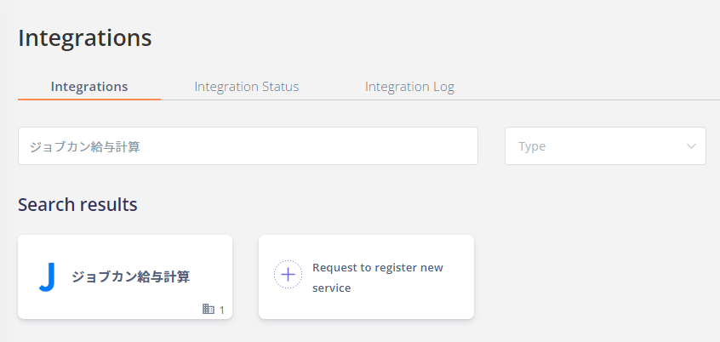Open the Integration Status tab
The width and height of the screenshot is (720, 342).
[x=247, y=86]
